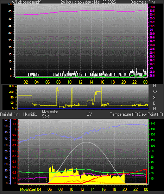Click the Solar legend label

point(46,116)
